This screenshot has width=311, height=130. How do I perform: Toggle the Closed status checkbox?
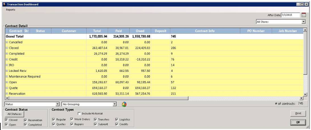pos(6,120)
